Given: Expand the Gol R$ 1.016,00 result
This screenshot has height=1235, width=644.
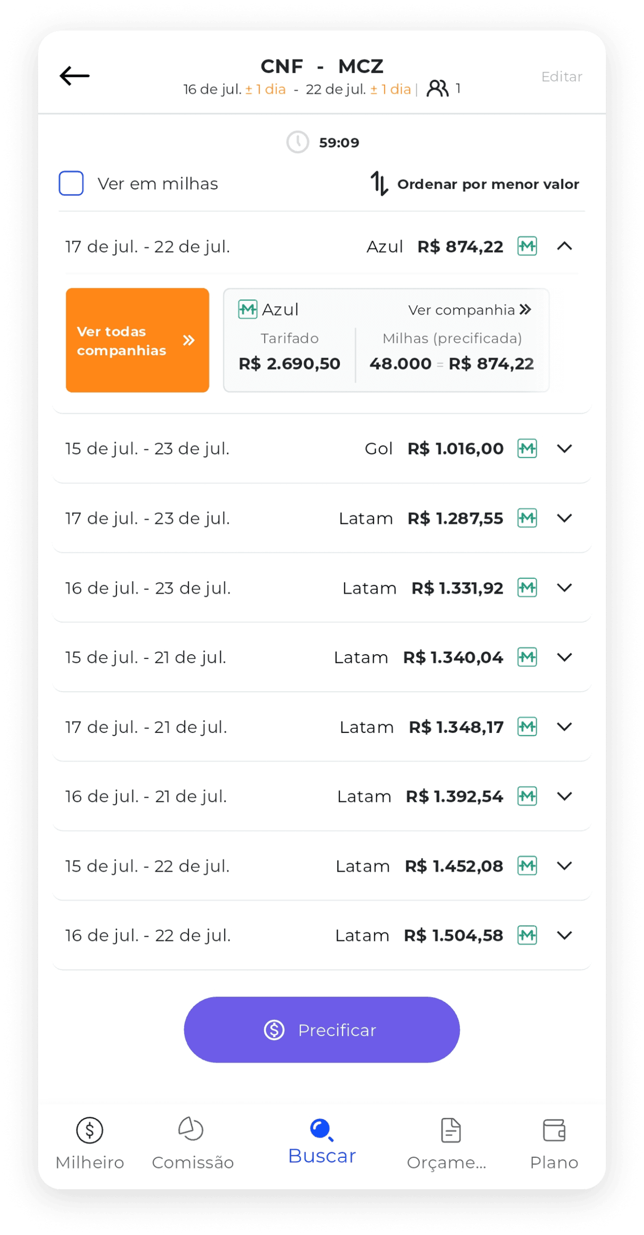Looking at the screenshot, I should click(x=564, y=449).
